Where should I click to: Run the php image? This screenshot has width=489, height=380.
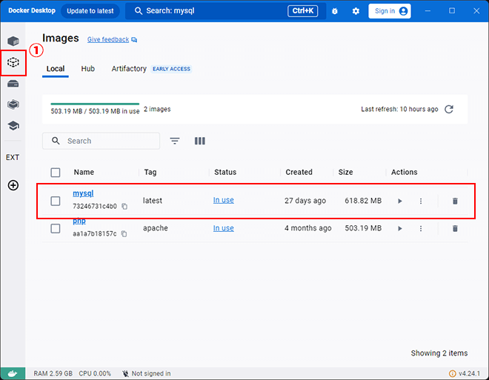[400, 228]
